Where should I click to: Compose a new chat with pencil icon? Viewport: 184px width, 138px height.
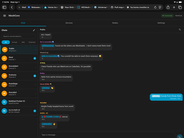(x=34, y=30)
